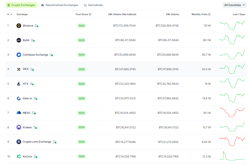Image resolution: width=250 pixels, height=166 pixels.
Task: Select the Crypto Exchanges tab
Action: [21, 5]
